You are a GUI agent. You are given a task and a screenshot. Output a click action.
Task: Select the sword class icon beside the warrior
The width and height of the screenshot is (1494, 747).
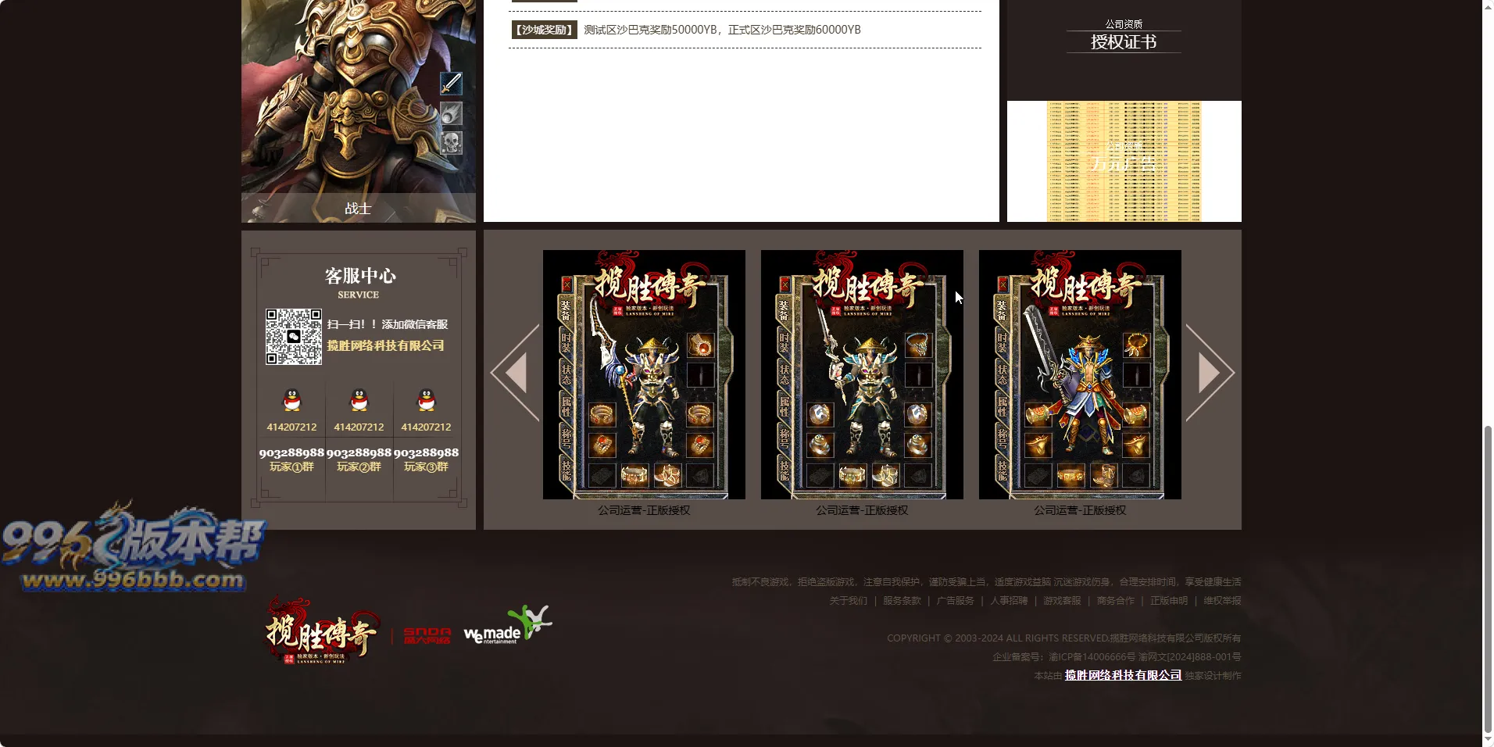[x=451, y=84]
